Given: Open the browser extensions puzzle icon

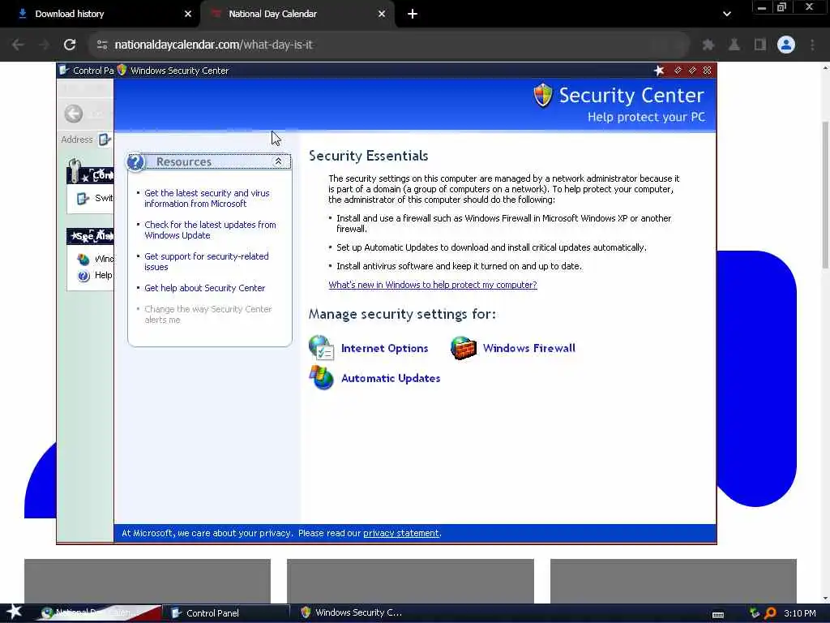Looking at the screenshot, I should (708, 45).
